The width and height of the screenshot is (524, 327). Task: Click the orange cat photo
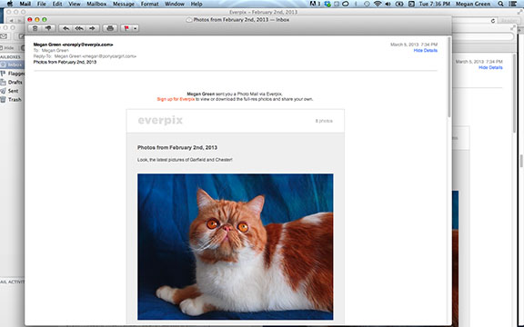(x=236, y=246)
